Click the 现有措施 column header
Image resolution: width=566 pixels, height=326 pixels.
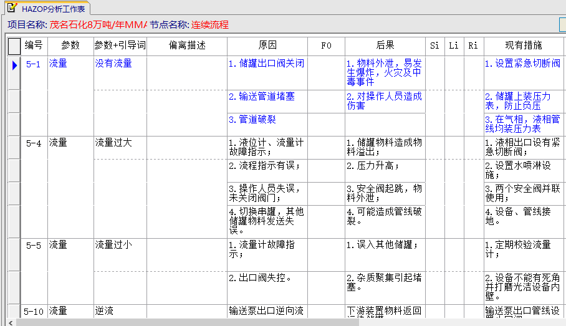pyautogui.click(x=524, y=46)
